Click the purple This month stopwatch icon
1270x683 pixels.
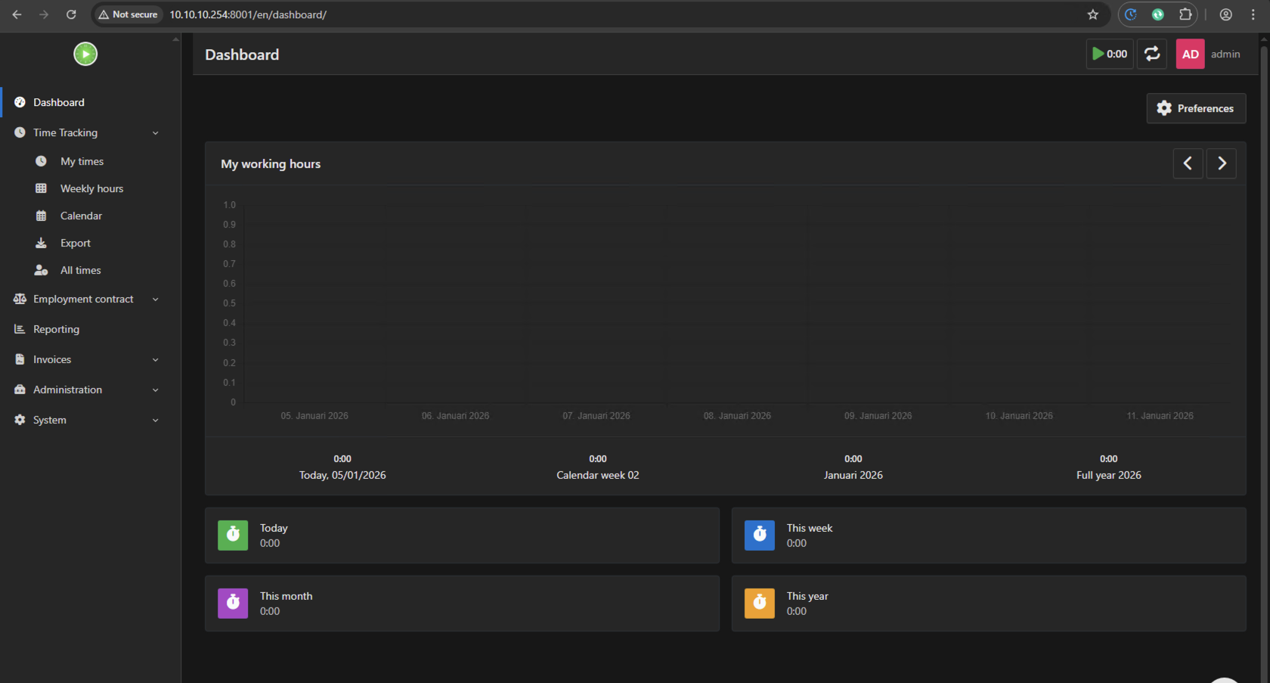(x=233, y=603)
